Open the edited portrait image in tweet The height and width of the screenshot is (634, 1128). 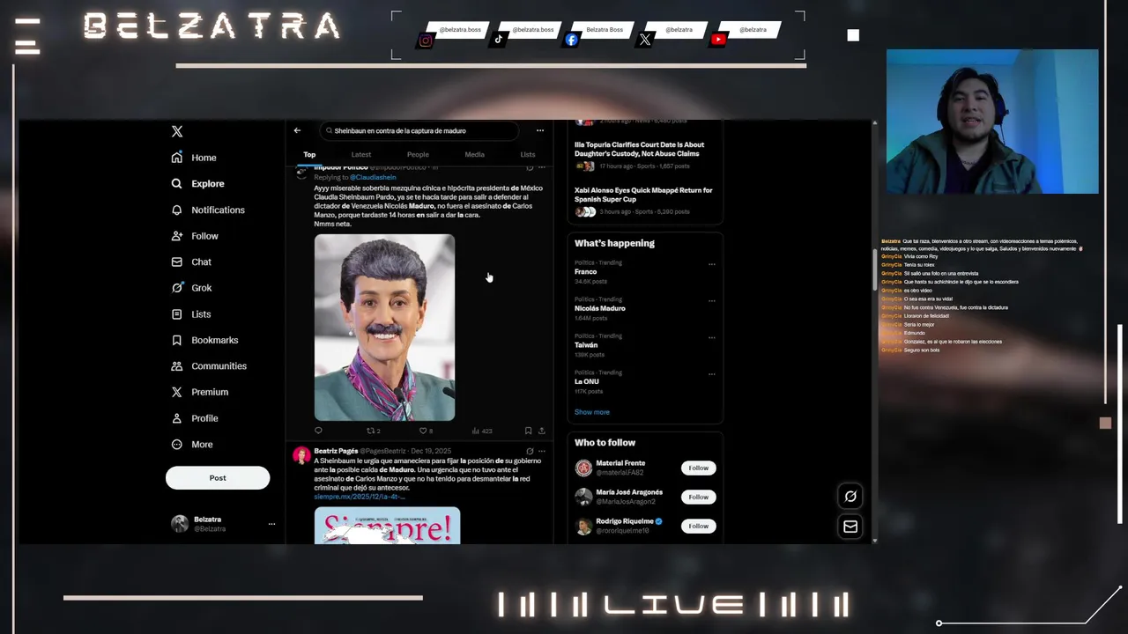(385, 328)
